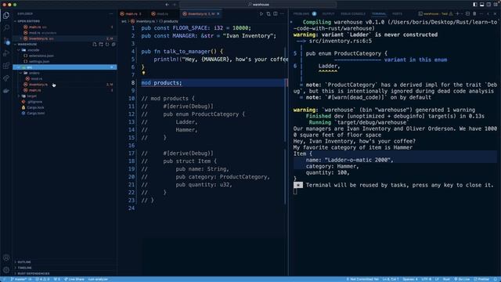Open Cargo.toml in explorer

(x=35, y=113)
